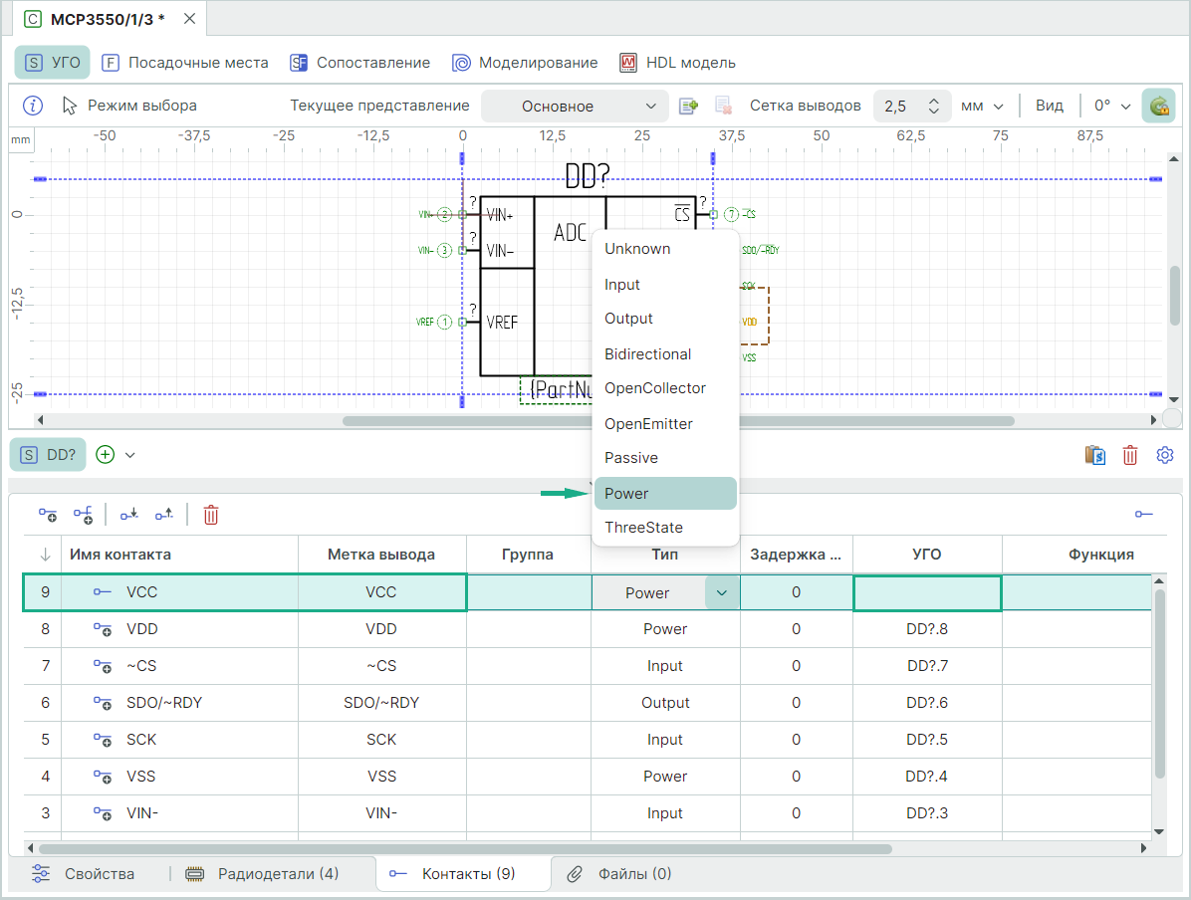Click trash icon right of DD? tab

tap(1130, 455)
